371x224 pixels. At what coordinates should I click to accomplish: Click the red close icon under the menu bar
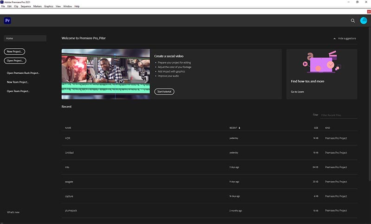369,12
